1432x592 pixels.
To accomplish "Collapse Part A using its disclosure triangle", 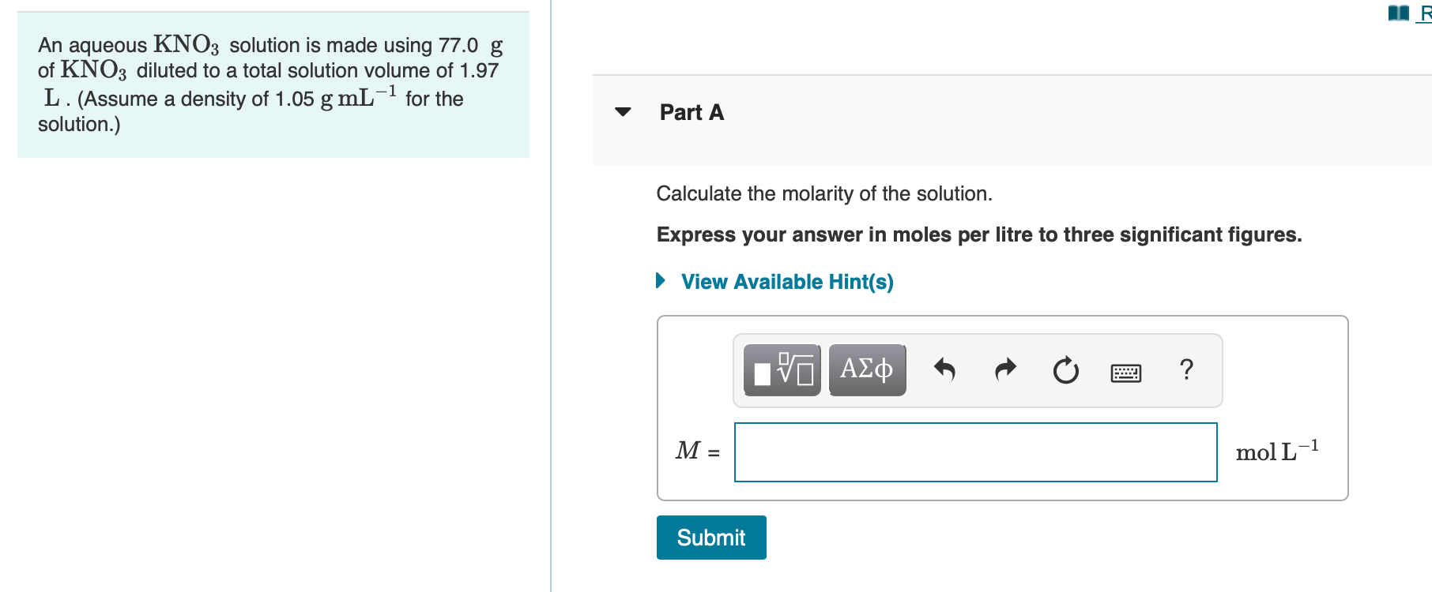I will tap(623, 112).
